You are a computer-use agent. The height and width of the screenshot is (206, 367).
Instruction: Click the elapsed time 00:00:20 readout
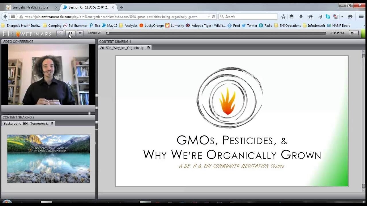tap(95, 33)
